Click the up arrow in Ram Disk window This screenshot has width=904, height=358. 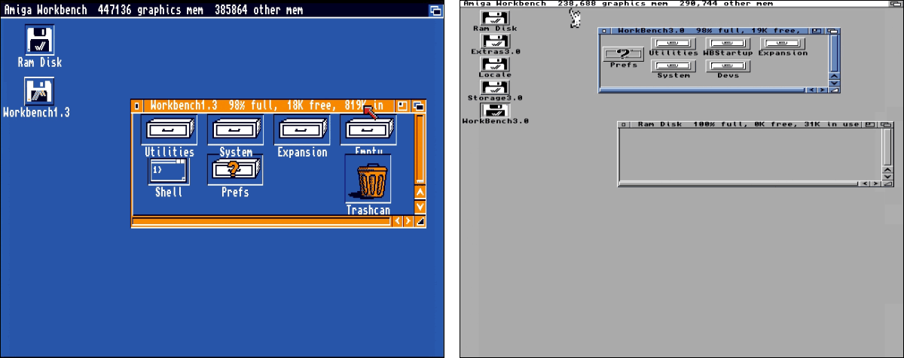[888, 168]
